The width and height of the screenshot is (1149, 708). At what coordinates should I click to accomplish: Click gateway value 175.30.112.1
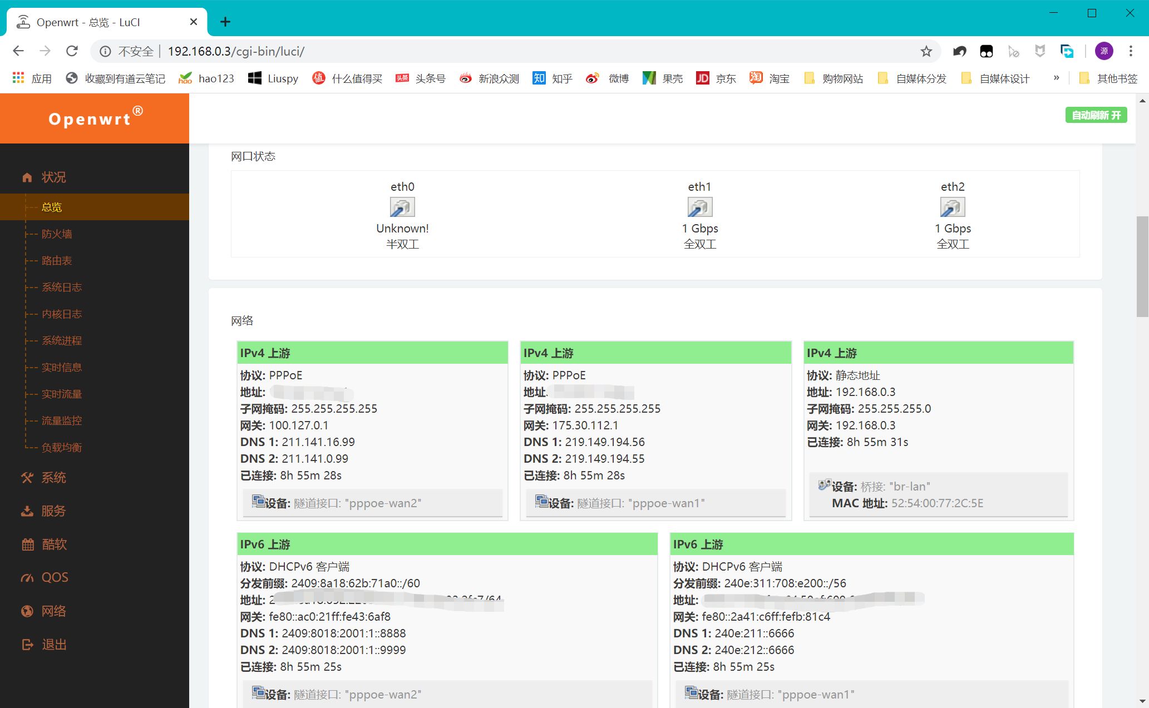click(x=585, y=425)
